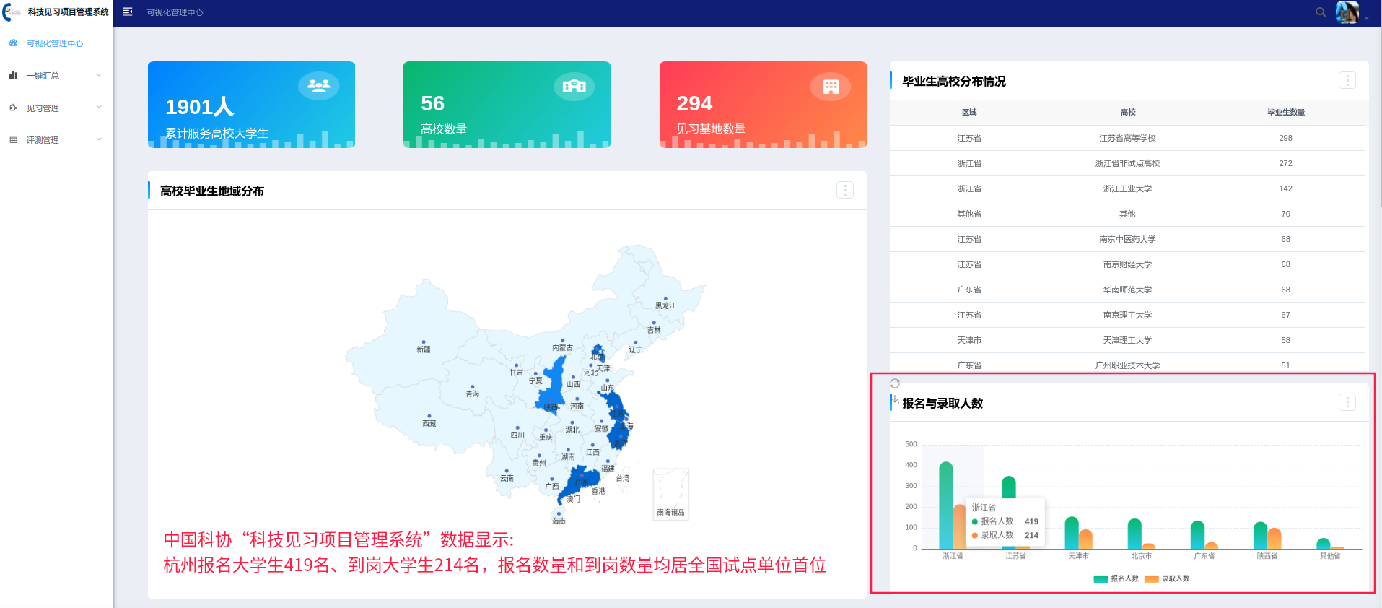Toggle the 录取人数 legend series
Viewport: 1382px width, 608px height.
pyautogui.click(x=1167, y=578)
